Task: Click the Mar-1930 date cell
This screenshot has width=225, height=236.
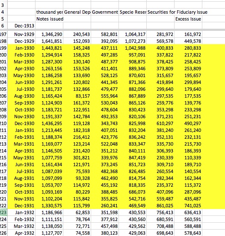Action: coord(21,62)
